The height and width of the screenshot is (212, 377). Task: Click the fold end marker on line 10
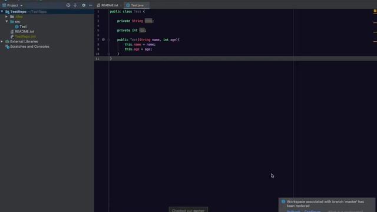pos(108,54)
